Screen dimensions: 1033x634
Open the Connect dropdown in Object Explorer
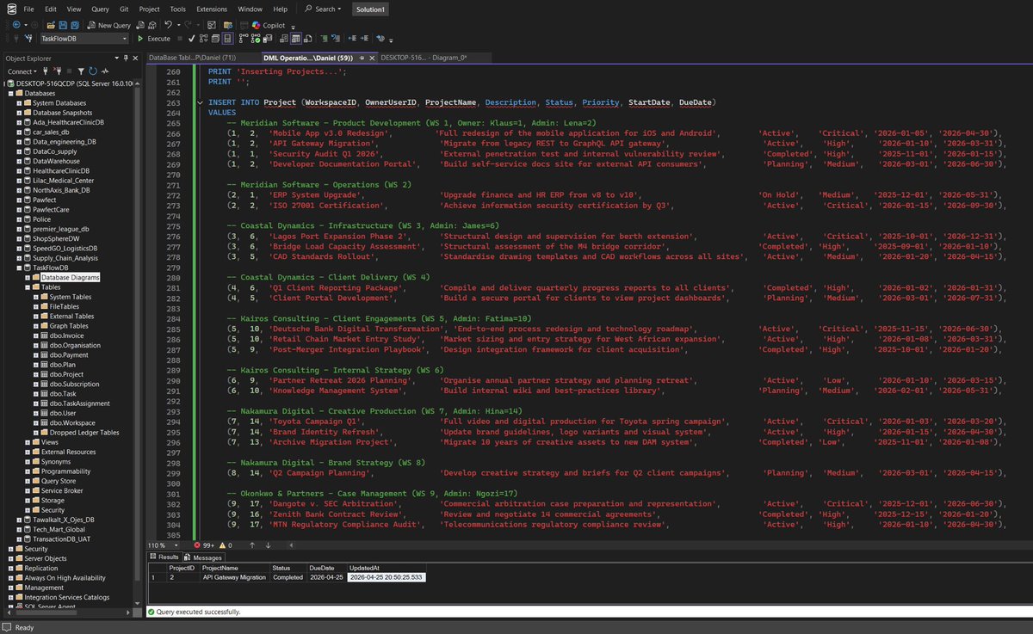tap(22, 71)
